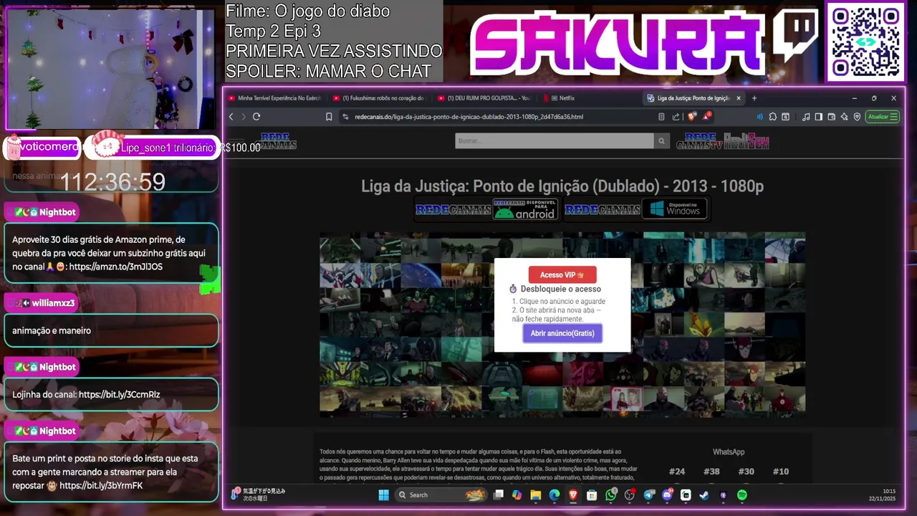Open Task View on taskbar
917x516 pixels.
(499, 495)
